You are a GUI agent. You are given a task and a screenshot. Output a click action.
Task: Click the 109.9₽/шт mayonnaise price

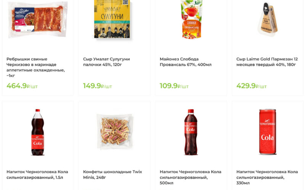pyautogui.click(x=174, y=86)
